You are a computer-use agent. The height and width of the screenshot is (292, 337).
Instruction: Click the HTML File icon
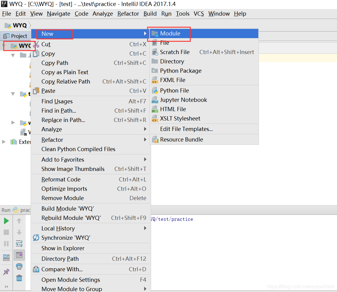pos(155,109)
